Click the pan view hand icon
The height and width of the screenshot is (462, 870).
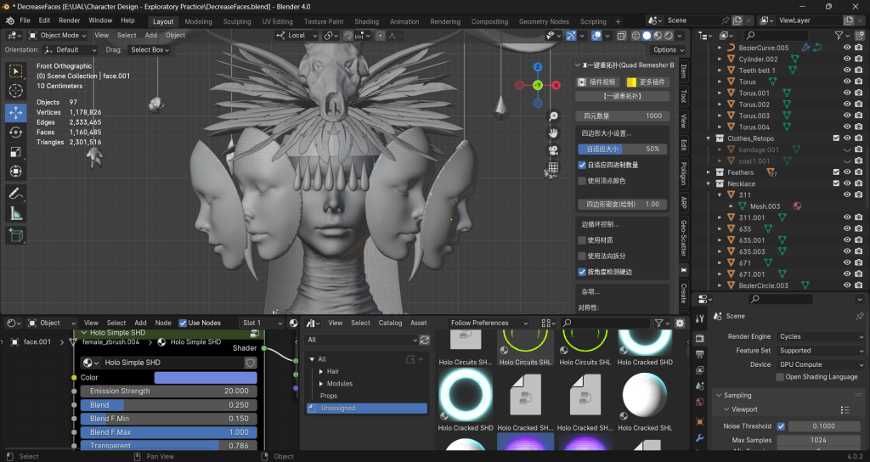[553, 133]
